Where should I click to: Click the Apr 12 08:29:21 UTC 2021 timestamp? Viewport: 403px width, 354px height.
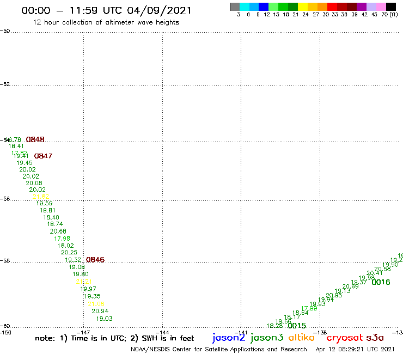(355, 350)
